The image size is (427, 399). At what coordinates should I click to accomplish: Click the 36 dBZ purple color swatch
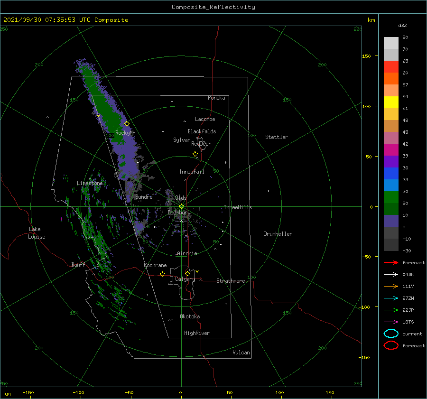(391, 161)
